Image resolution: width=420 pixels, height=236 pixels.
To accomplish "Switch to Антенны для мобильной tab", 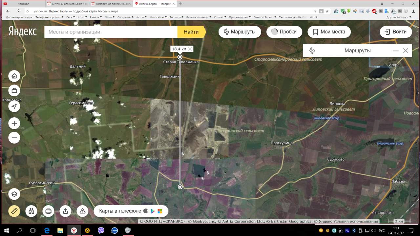I will click(67, 4).
